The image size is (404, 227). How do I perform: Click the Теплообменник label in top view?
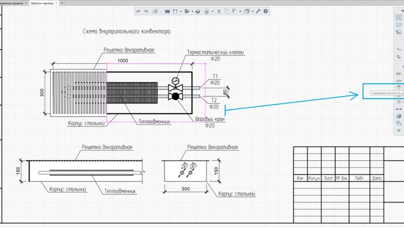154,122
